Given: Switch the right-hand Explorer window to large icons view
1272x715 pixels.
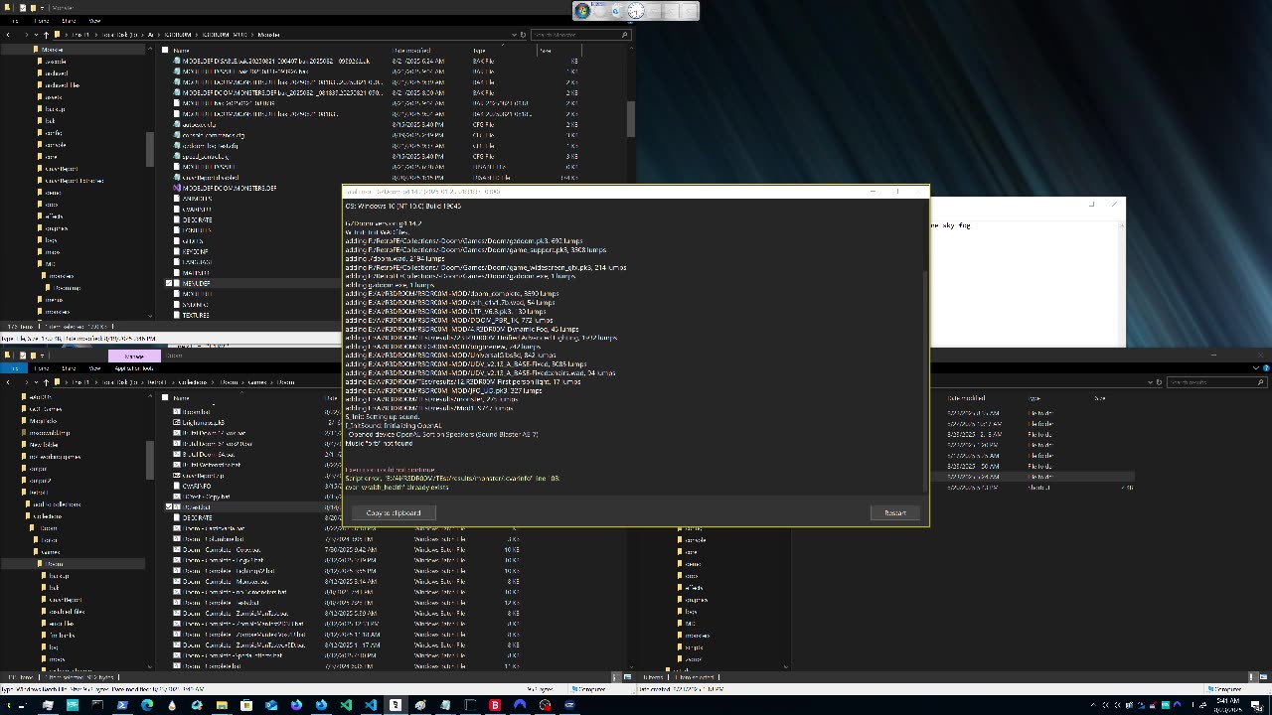Looking at the screenshot, I should pyautogui.click(x=1263, y=677).
